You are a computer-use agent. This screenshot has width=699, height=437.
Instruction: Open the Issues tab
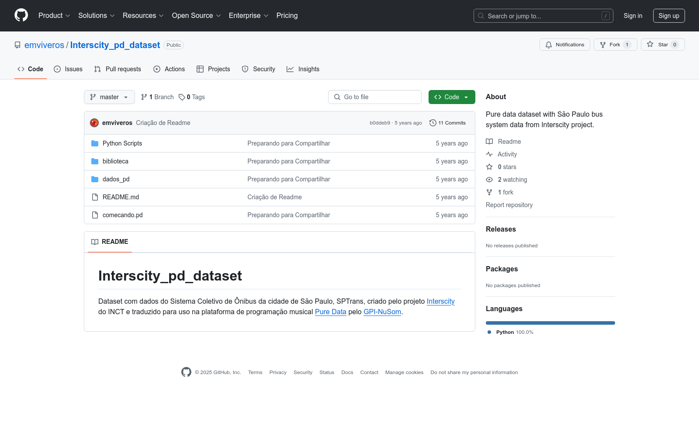[x=68, y=69]
